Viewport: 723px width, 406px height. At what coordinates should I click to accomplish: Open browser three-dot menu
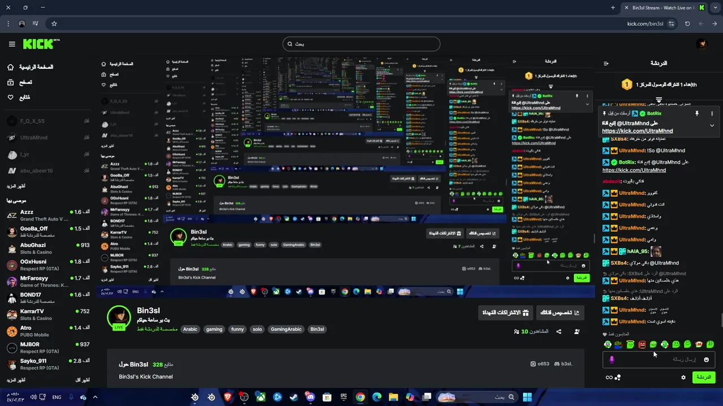pos(8,24)
